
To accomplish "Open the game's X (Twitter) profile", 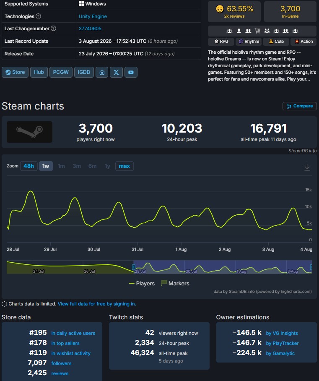I will [x=116, y=72].
